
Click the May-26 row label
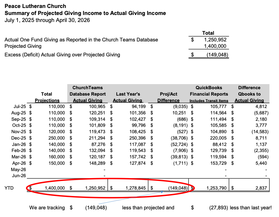click(x=18, y=170)
